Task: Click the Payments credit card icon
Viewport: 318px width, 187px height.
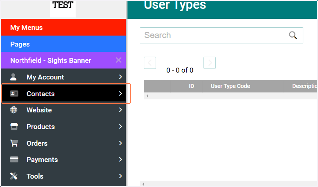Action: [14, 160]
